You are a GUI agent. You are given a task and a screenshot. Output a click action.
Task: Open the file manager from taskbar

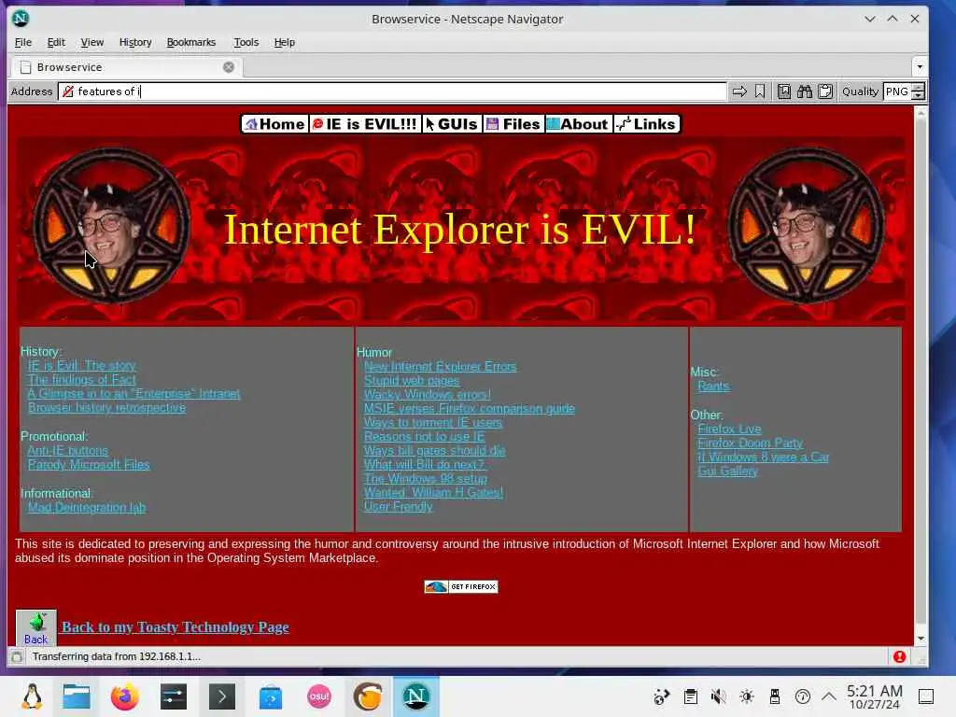tap(77, 696)
